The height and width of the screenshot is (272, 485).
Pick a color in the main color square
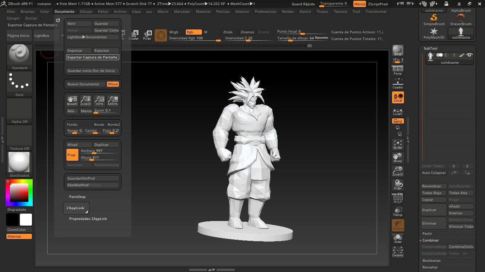(x=19, y=193)
